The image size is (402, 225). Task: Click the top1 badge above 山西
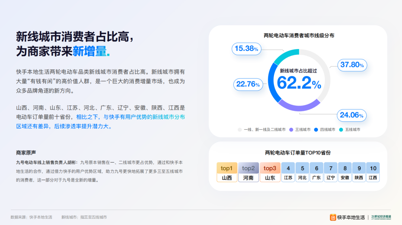click(227, 168)
